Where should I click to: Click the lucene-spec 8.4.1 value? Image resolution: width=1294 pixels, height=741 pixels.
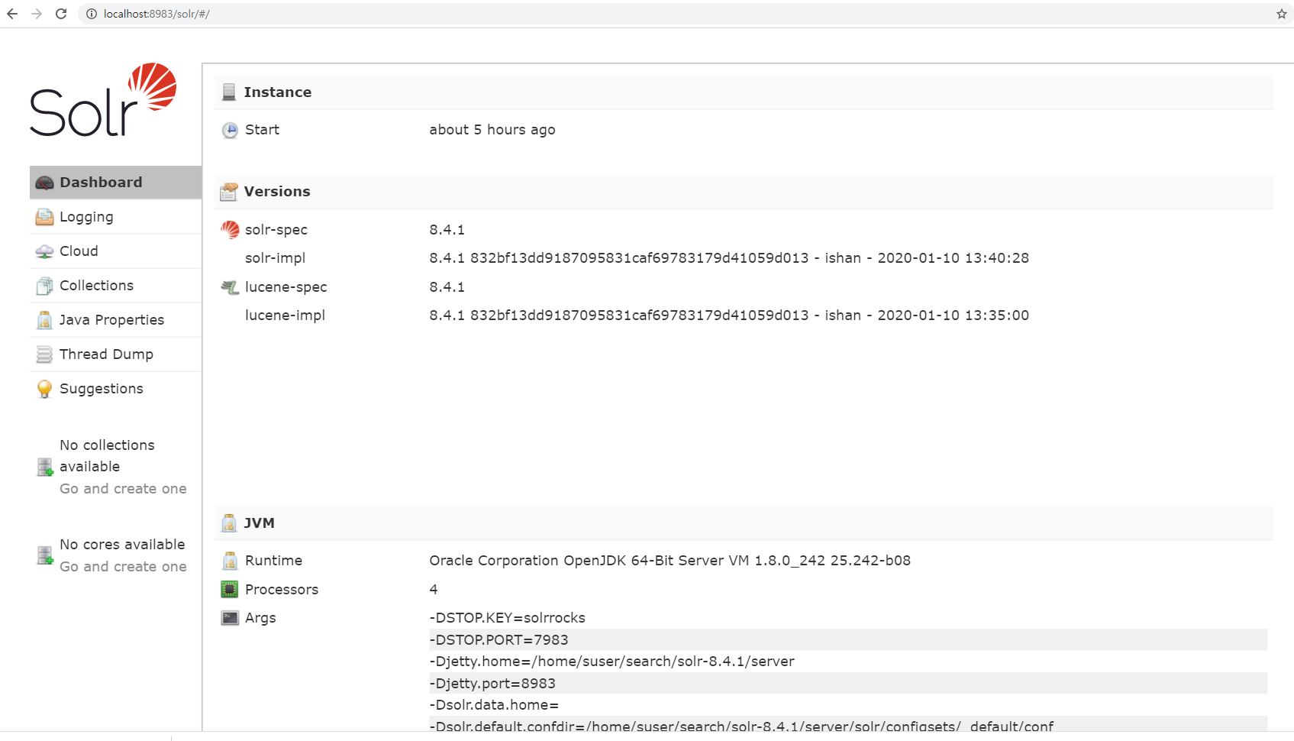pos(447,287)
